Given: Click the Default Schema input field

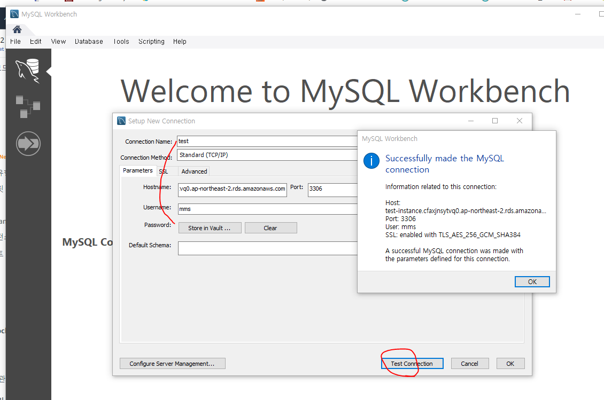Looking at the screenshot, I should pos(268,248).
